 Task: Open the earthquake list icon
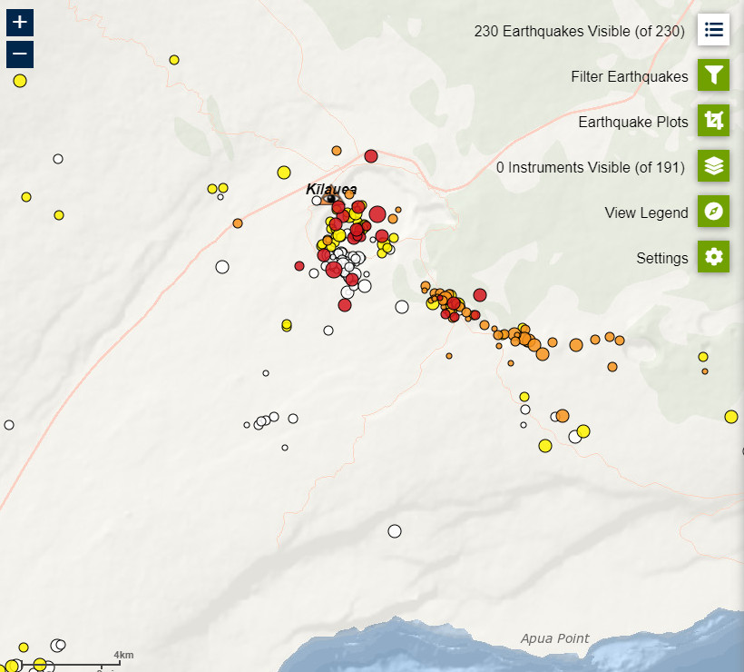click(714, 30)
